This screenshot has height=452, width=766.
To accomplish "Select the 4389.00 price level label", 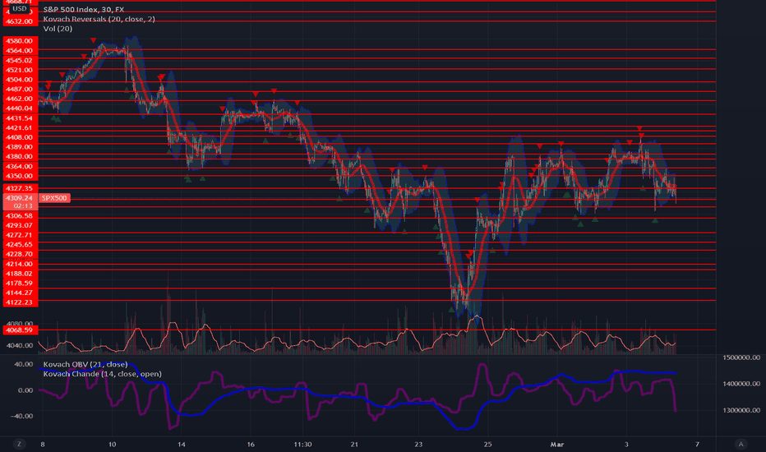I will click(x=20, y=147).
